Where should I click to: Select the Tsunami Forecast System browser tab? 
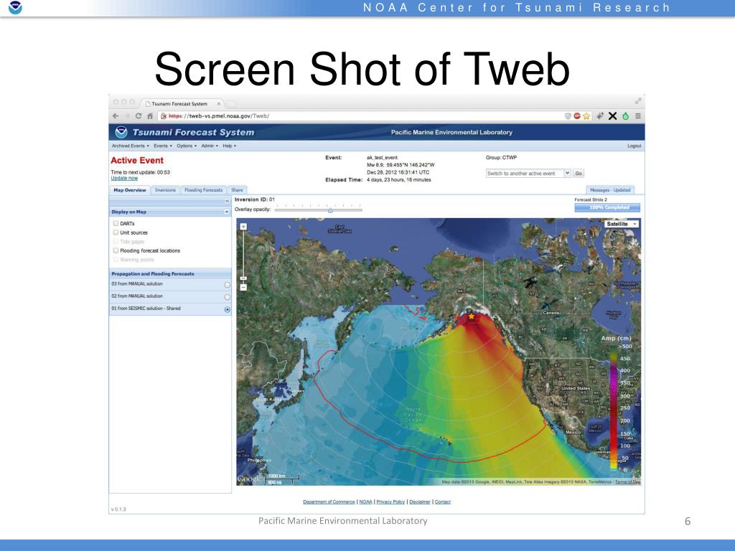click(180, 103)
